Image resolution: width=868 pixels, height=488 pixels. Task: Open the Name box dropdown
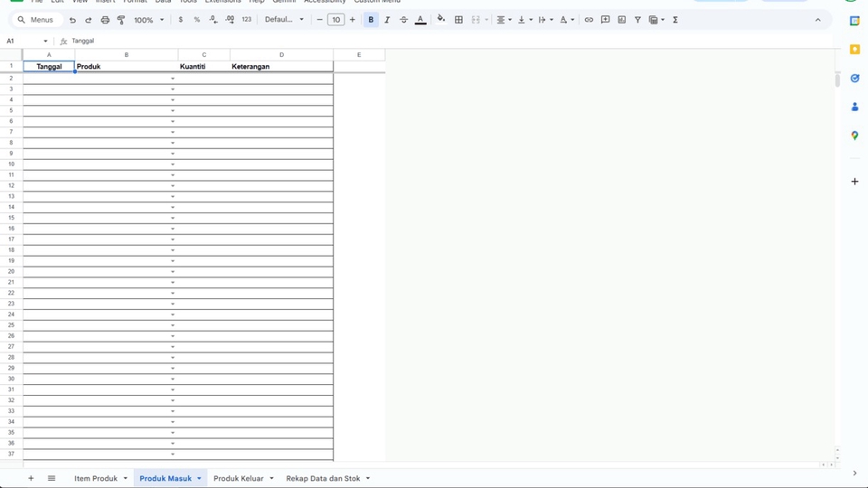coord(45,41)
